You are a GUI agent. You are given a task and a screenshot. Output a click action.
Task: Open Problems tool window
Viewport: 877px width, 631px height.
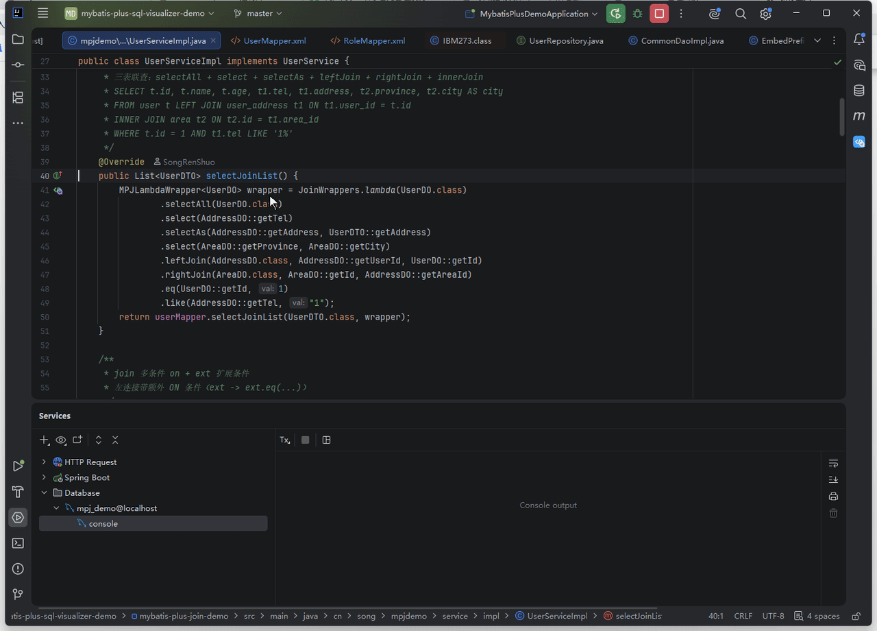coord(18,569)
